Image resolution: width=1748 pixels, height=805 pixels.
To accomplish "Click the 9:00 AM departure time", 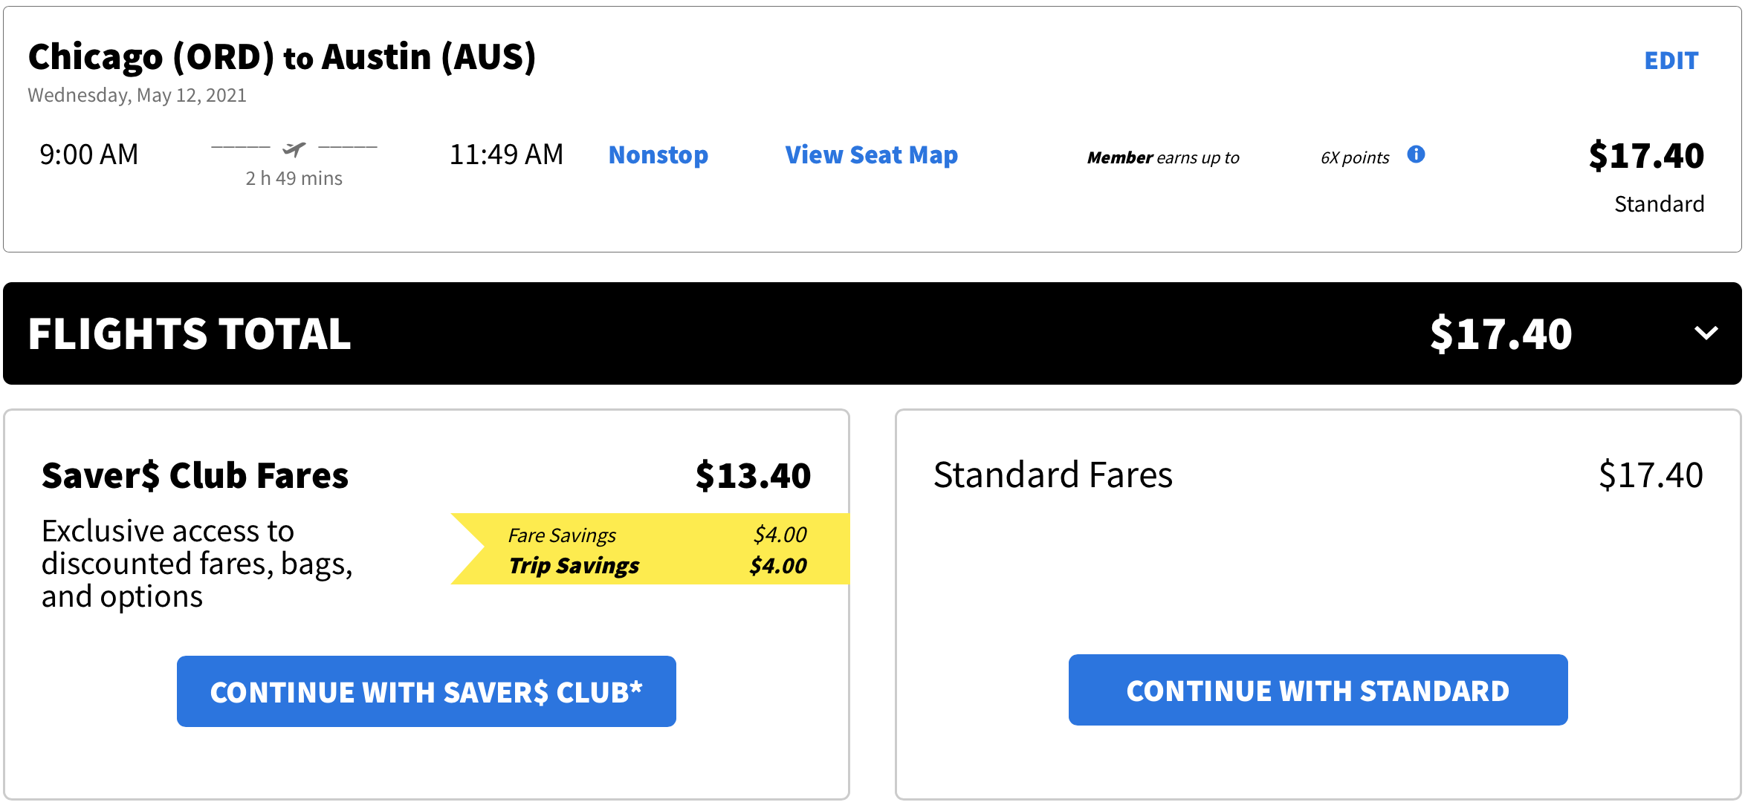I will pyautogui.click(x=89, y=154).
